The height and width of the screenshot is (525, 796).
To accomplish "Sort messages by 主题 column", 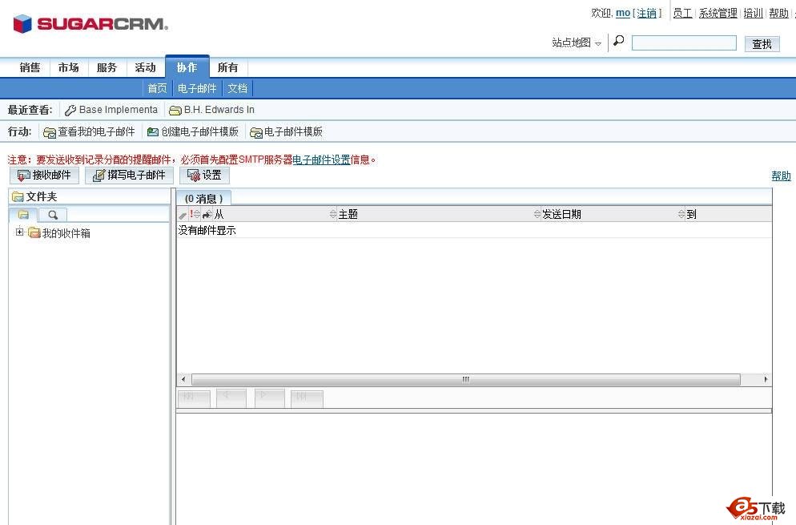I will pos(348,215).
